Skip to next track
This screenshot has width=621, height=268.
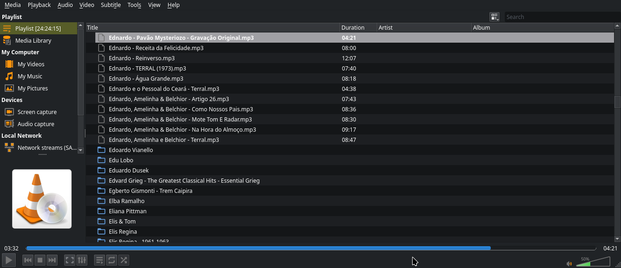(52, 260)
